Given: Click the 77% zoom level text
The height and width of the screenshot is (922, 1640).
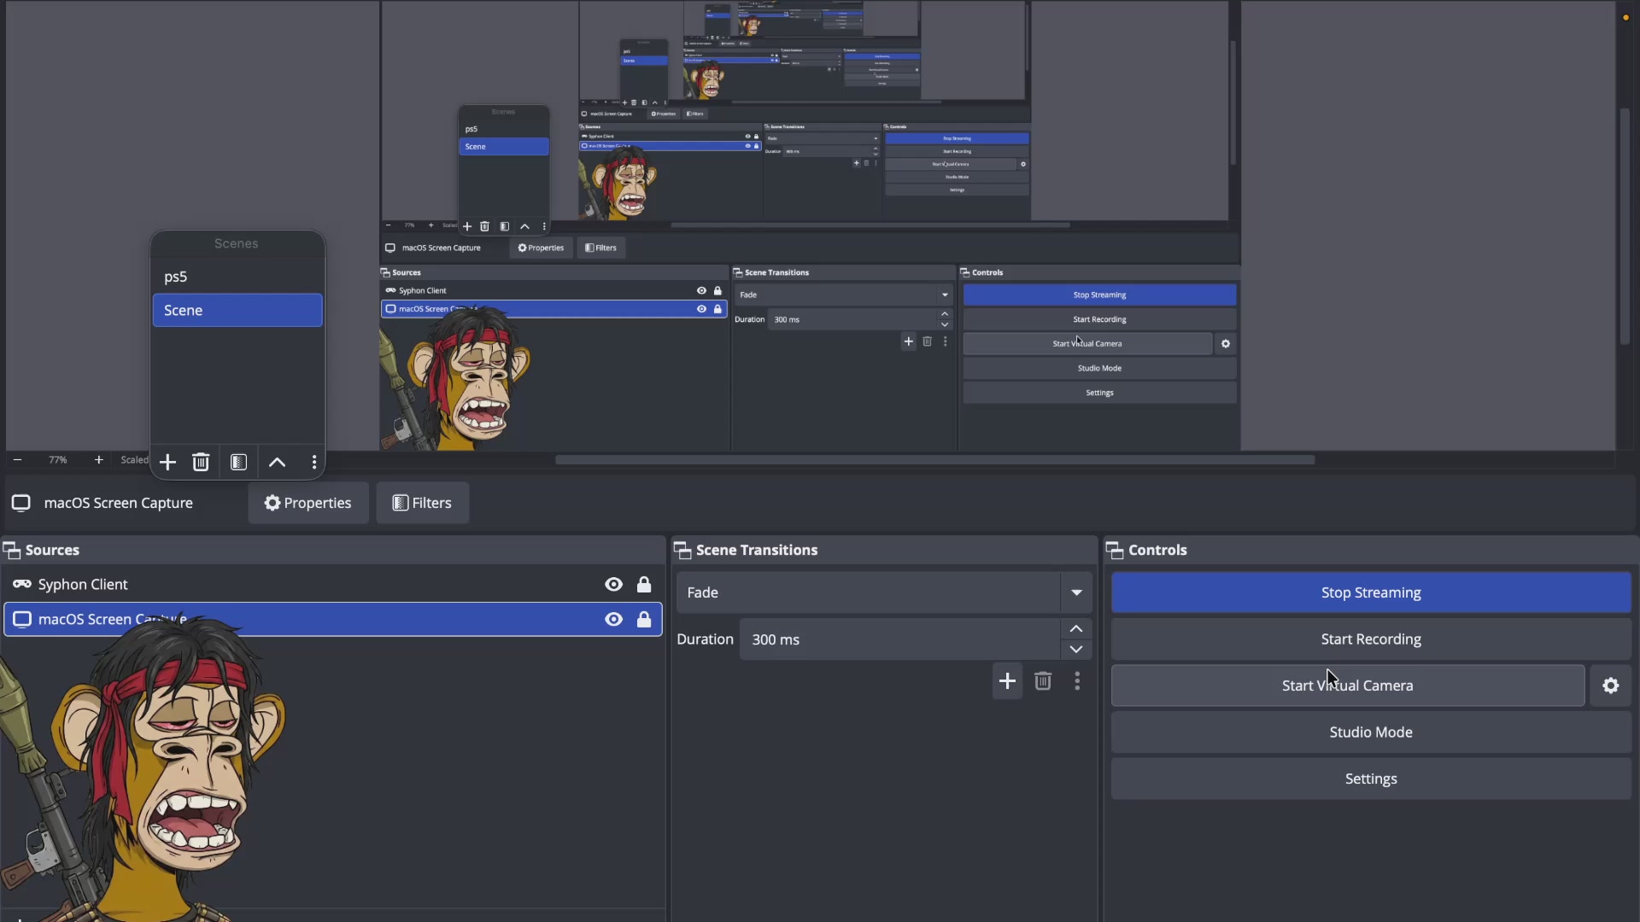Looking at the screenshot, I should click(58, 460).
